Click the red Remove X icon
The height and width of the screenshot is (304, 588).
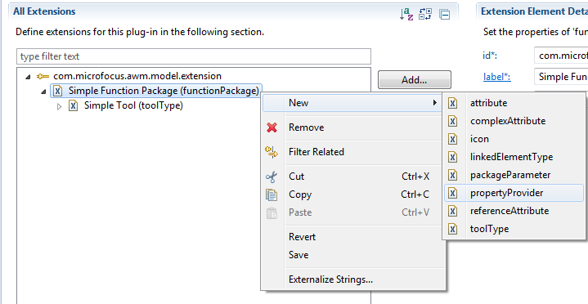point(272,127)
